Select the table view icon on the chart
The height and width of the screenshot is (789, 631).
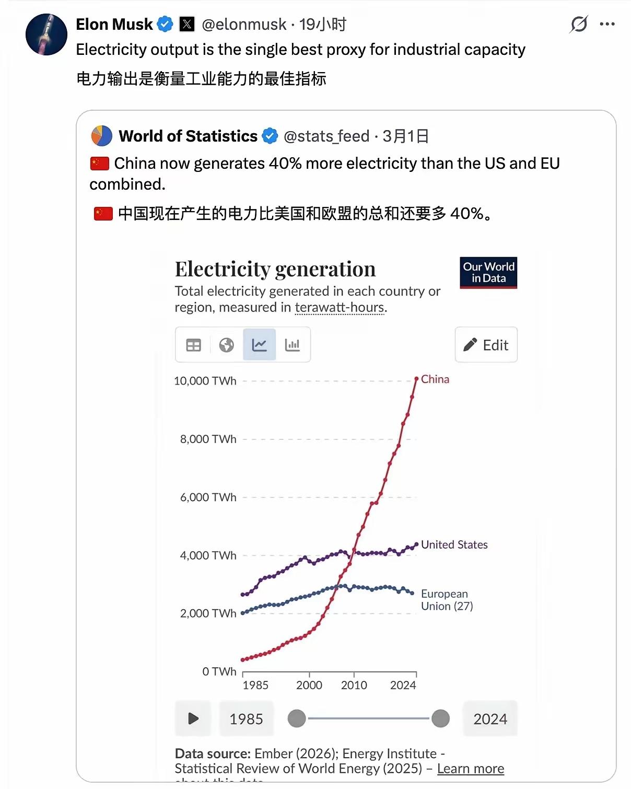193,345
